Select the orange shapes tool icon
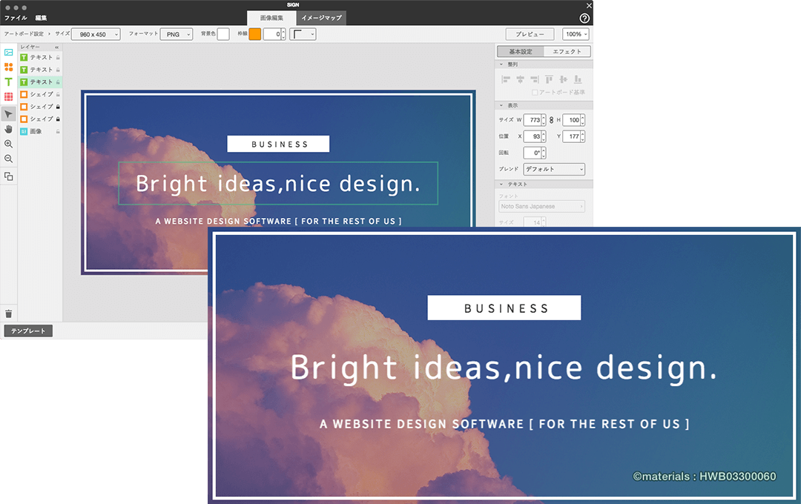801x504 pixels. (9, 67)
